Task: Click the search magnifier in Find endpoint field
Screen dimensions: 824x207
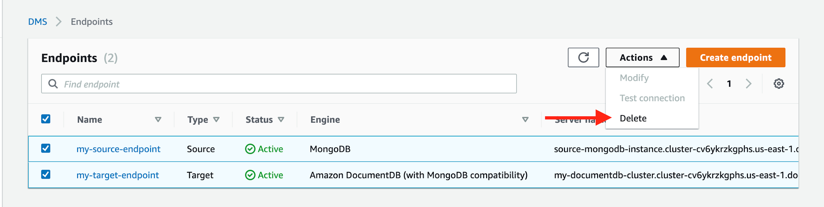Action: [x=53, y=83]
